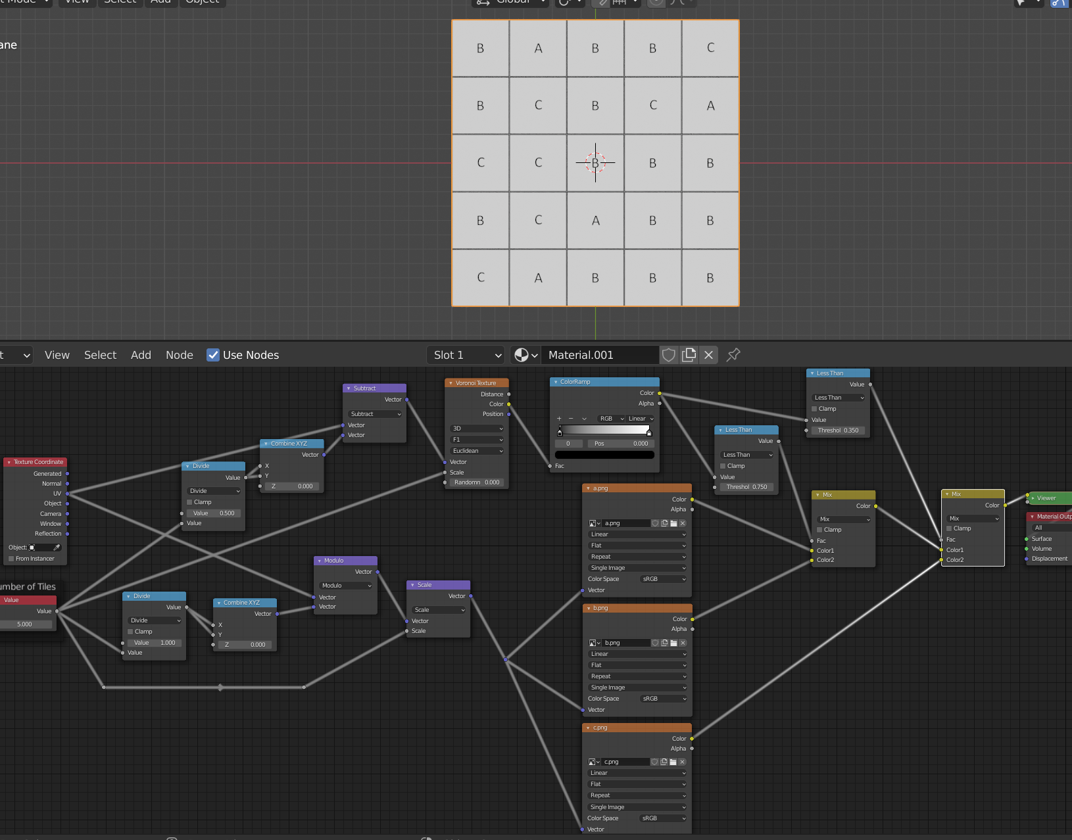Open the image file folder icon in the c.png node
This screenshot has width=1072, height=840.
coord(673,762)
